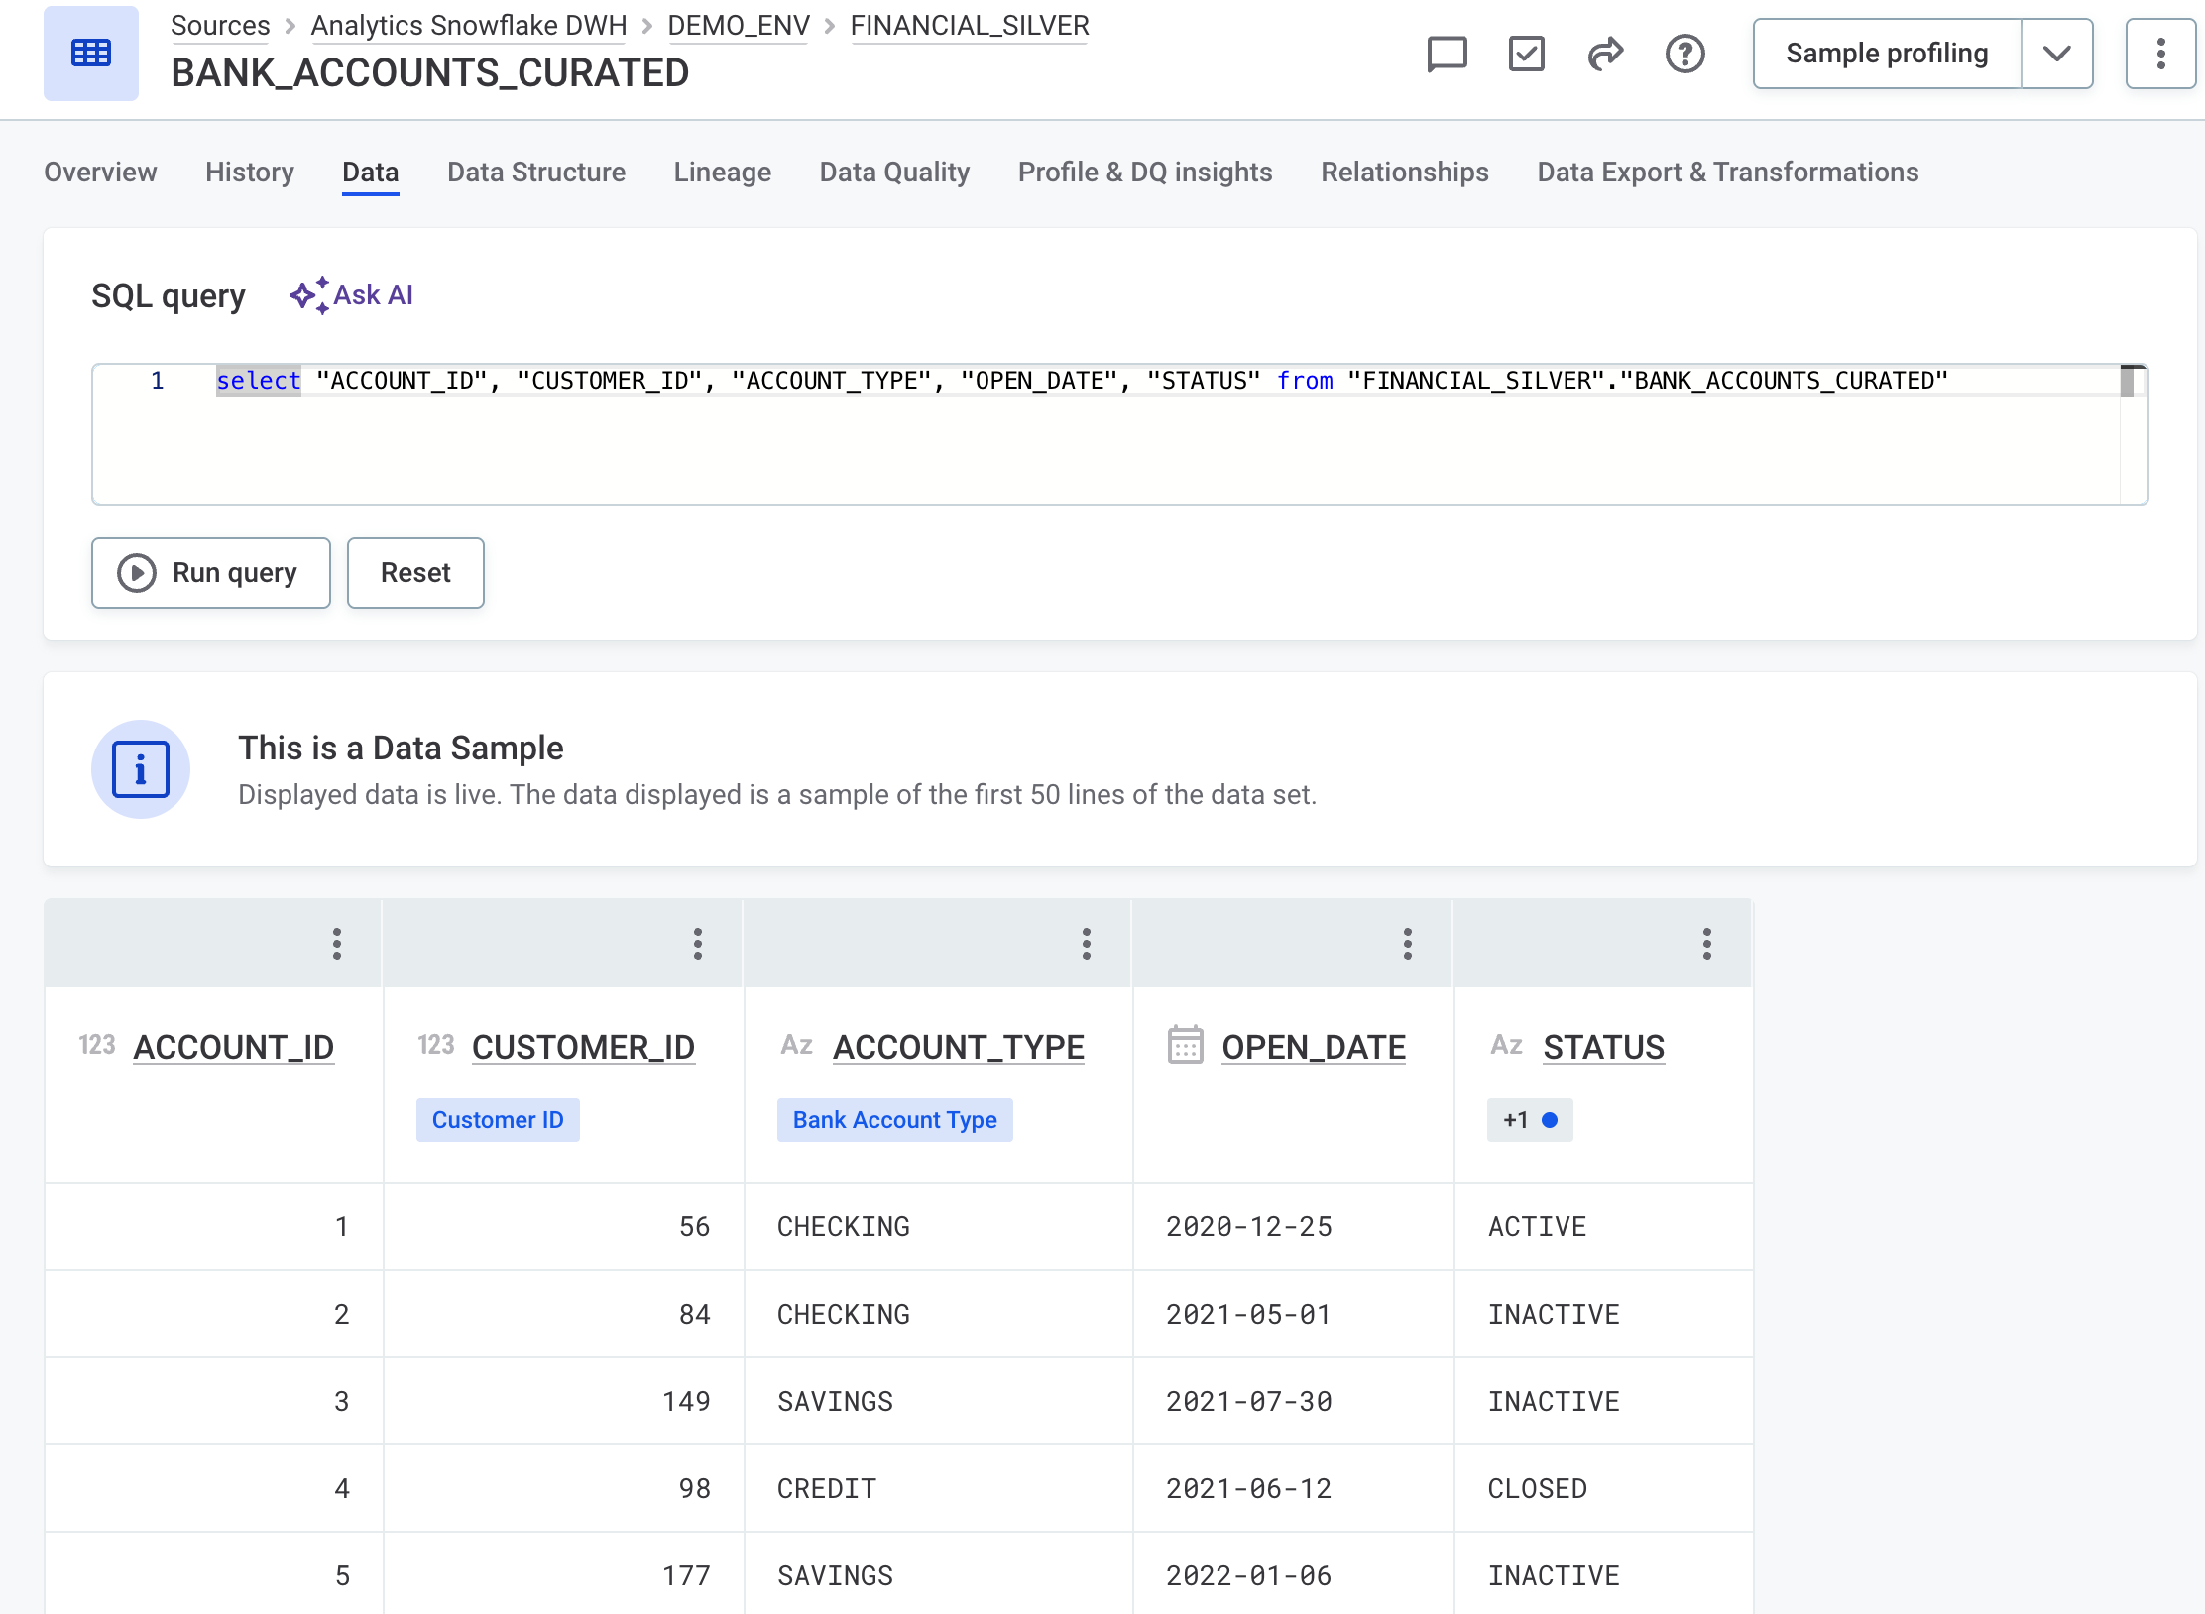
Task: Click the Bank Account Type term tag
Action: pyautogui.click(x=895, y=1120)
